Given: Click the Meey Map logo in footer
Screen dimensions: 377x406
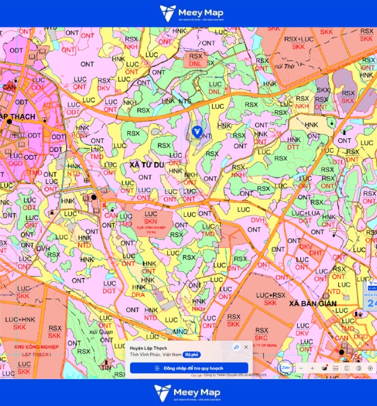Looking at the screenshot, I should [x=187, y=393].
